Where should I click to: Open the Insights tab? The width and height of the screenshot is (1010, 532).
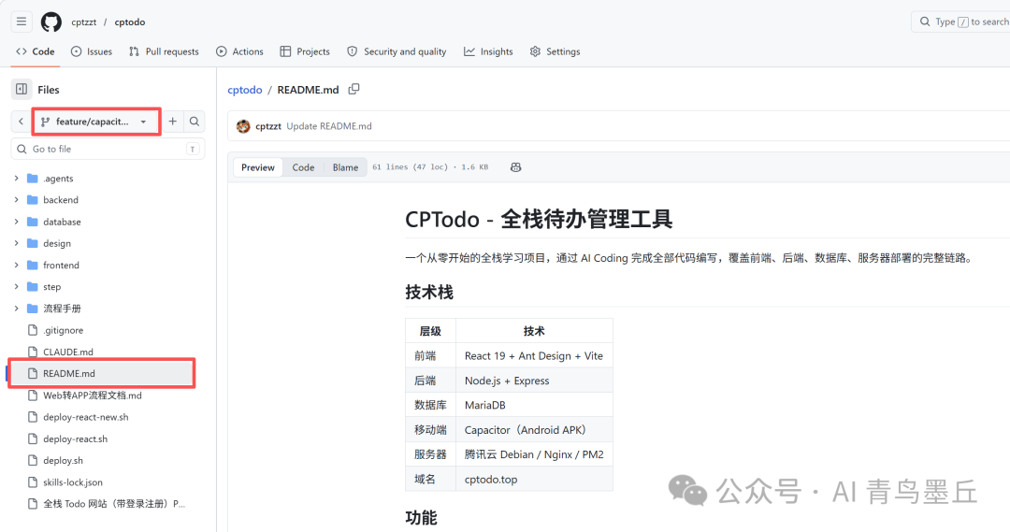(x=488, y=51)
